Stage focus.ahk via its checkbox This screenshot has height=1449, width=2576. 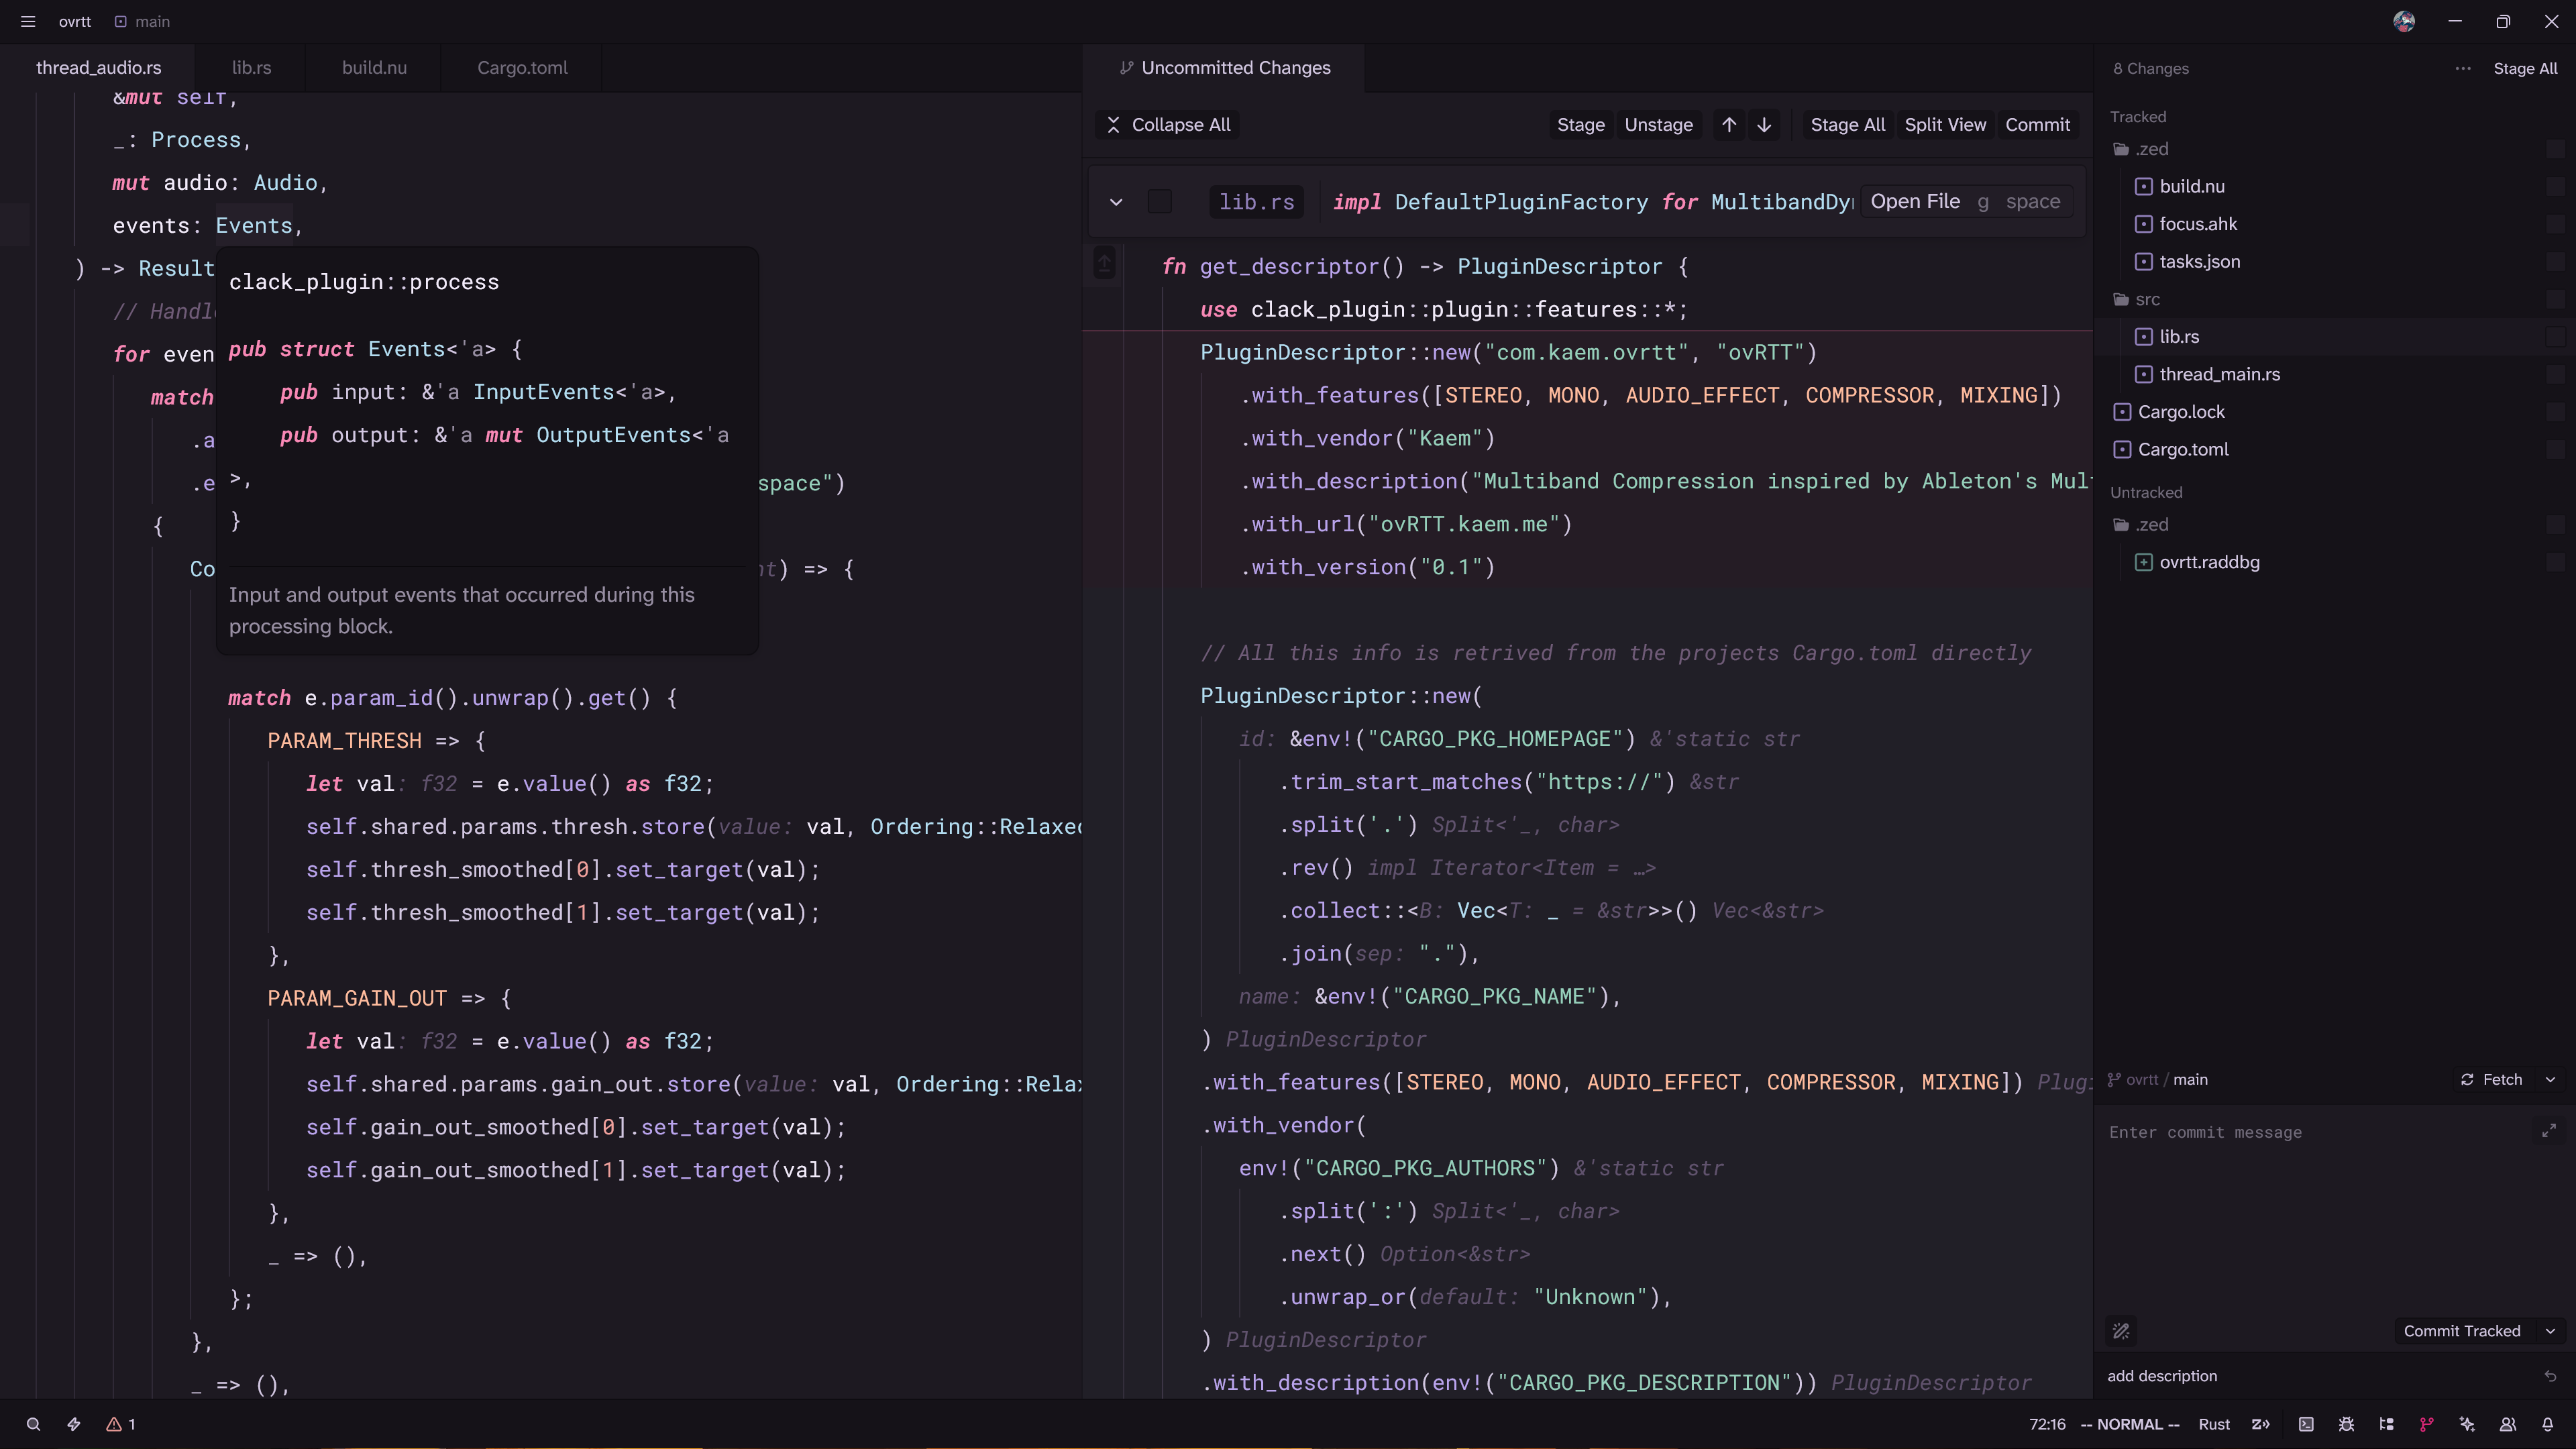[2556, 224]
